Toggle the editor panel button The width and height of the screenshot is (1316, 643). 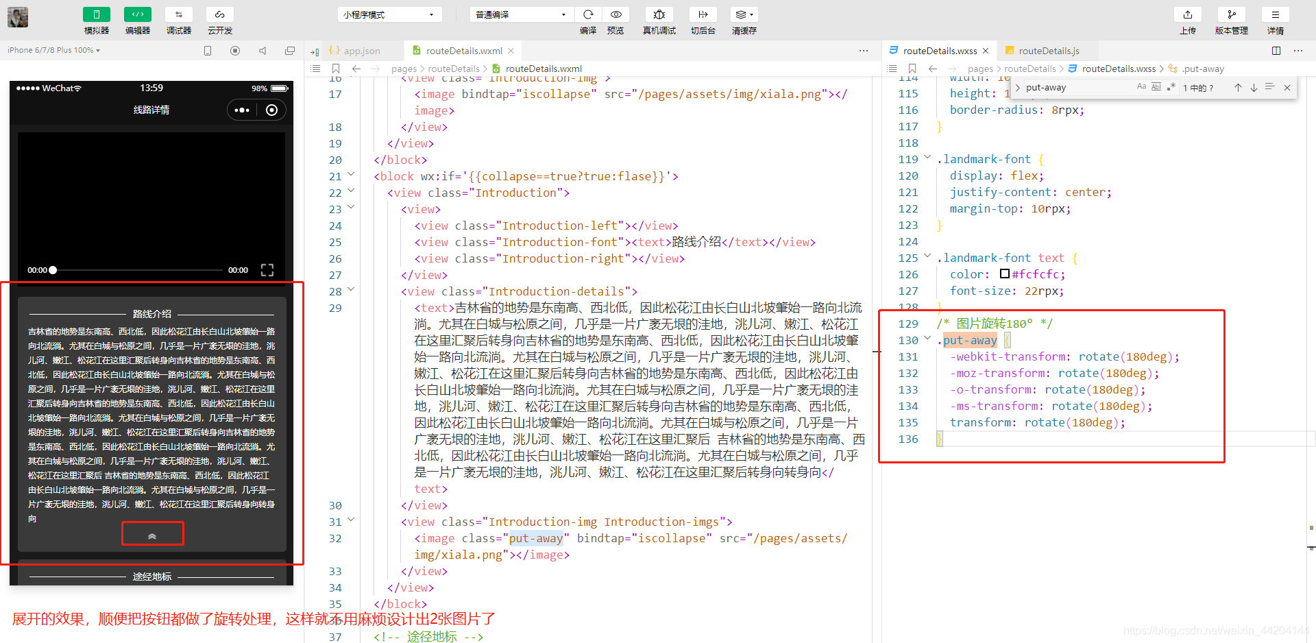[138, 14]
